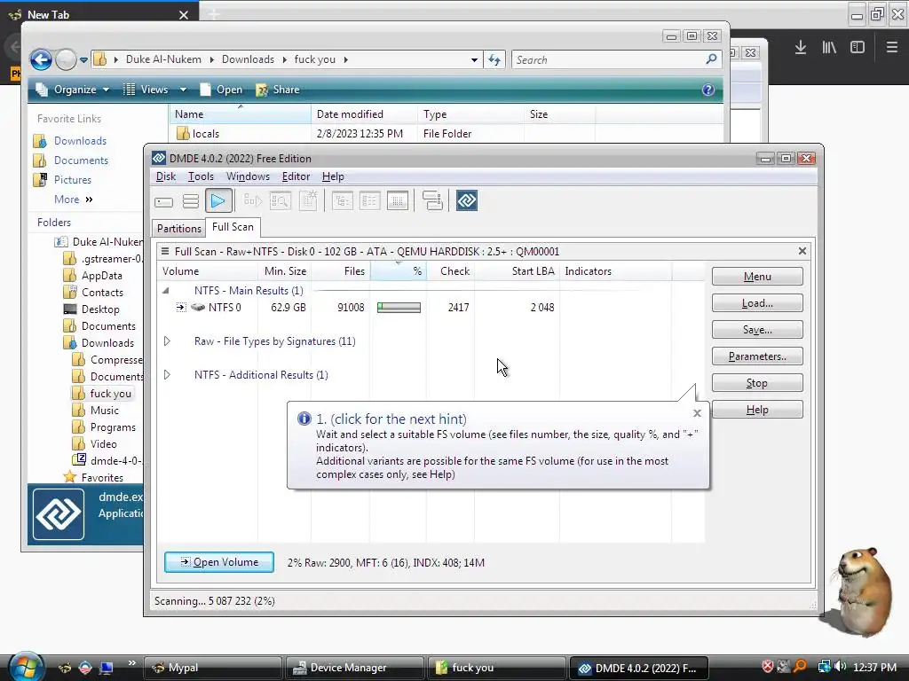Click the magnifier search icon in DMDE toolbar
The height and width of the screenshot is (681, 909).
(280, 201)
